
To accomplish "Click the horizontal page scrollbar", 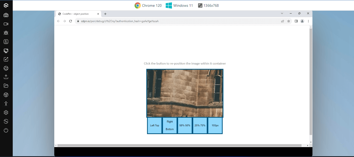I will coord(179,145).
